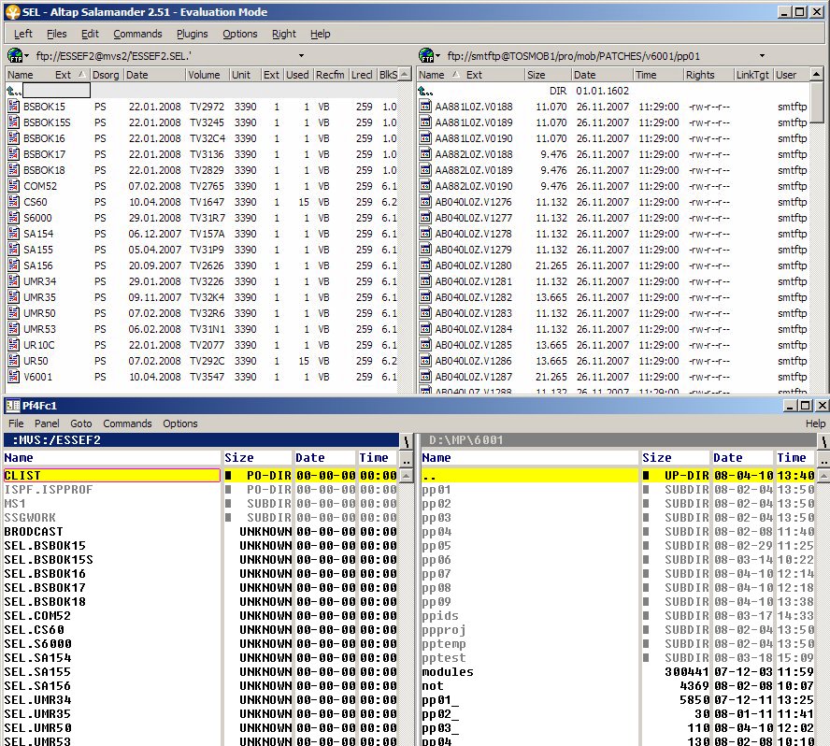Click the up-directory icon in right Salamander panel
Screen dimensions: 830x746
(425, 91)
